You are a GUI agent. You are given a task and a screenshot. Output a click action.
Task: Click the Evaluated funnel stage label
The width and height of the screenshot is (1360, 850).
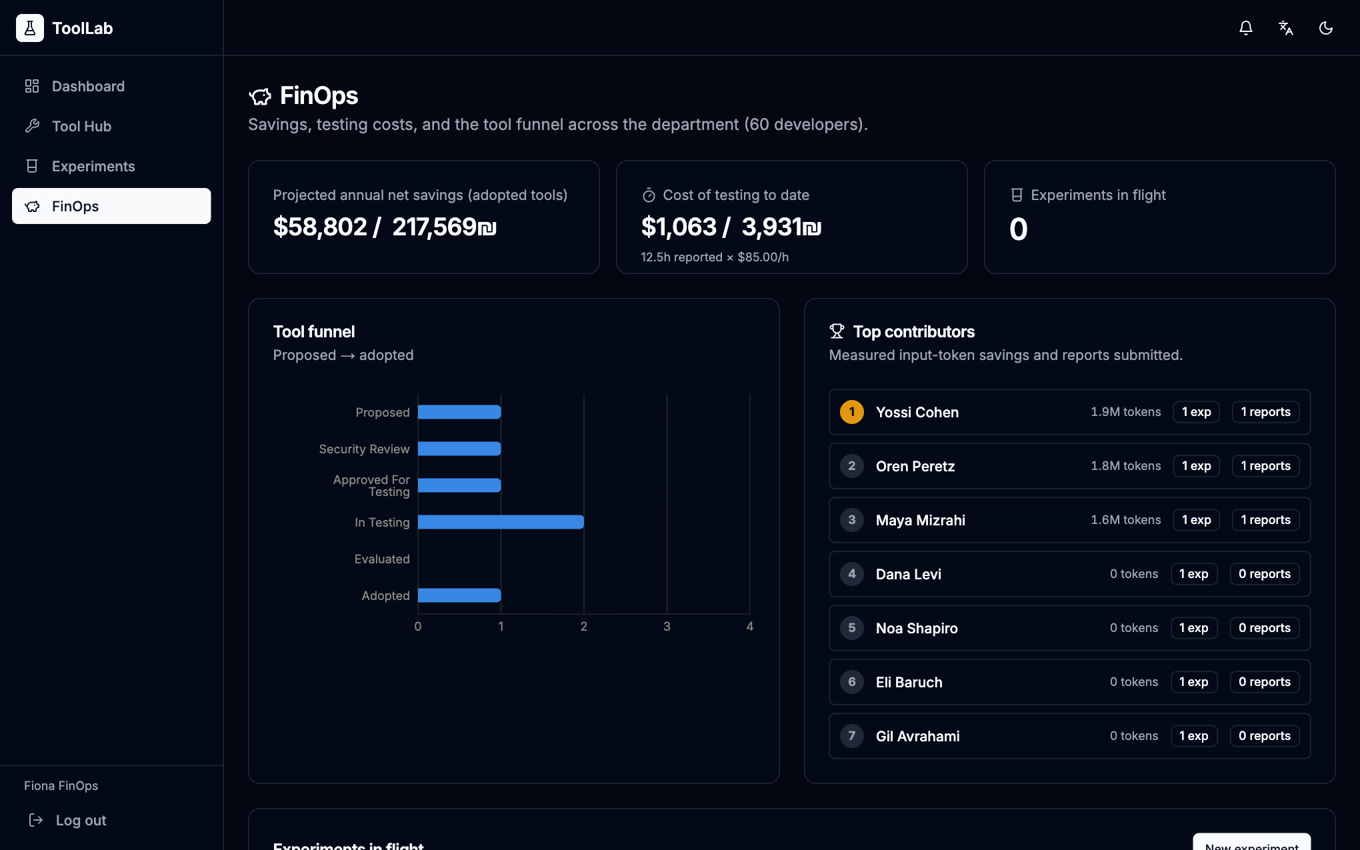coord(382,559)
